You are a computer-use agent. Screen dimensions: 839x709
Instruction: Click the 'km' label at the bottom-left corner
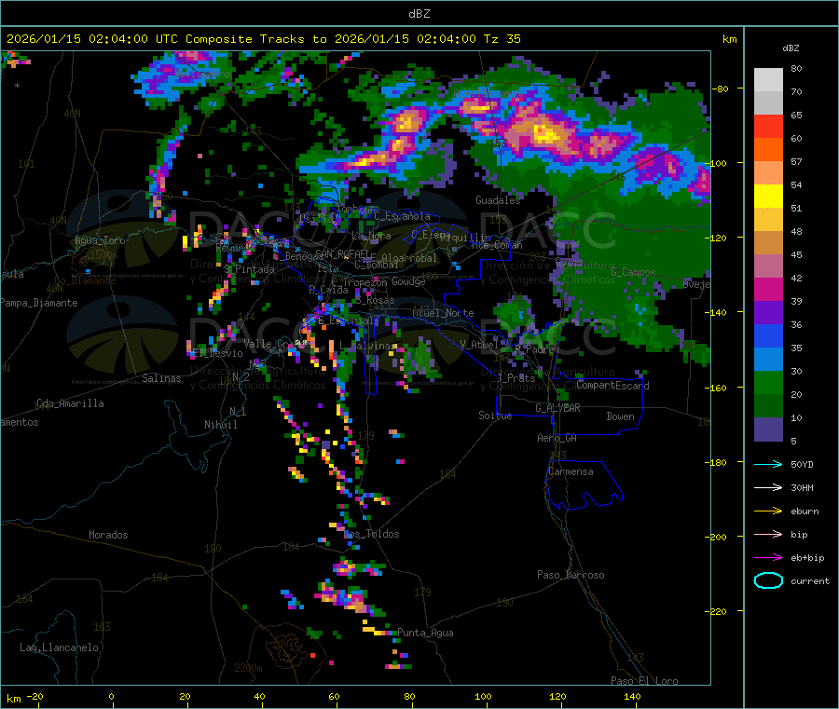[13, 699]
